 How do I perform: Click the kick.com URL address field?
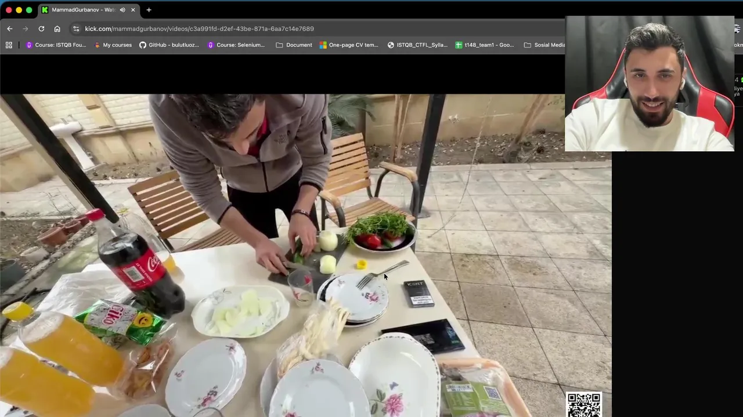pos(199,28)
